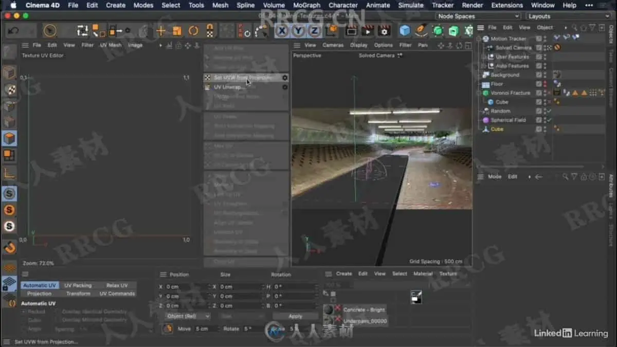This screenshot has height=347, width=617.
Task: Choose UV Unwrap menu entry
Action: tap(246, 87)
